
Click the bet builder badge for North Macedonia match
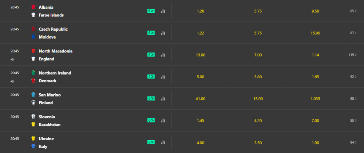(151, 55)
